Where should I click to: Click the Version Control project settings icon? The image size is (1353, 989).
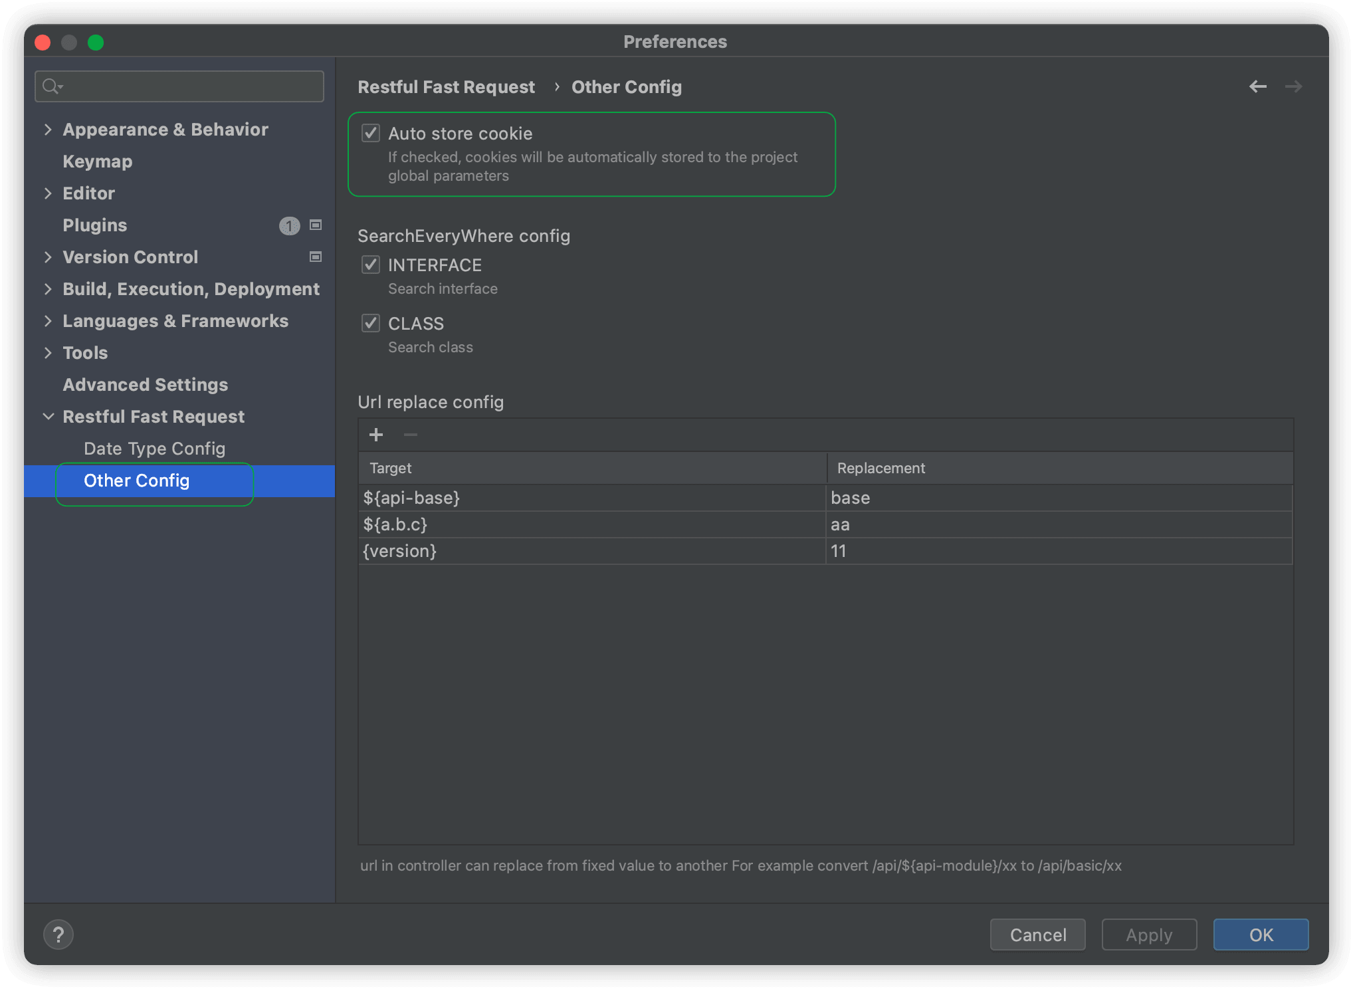tap(316, 257)
